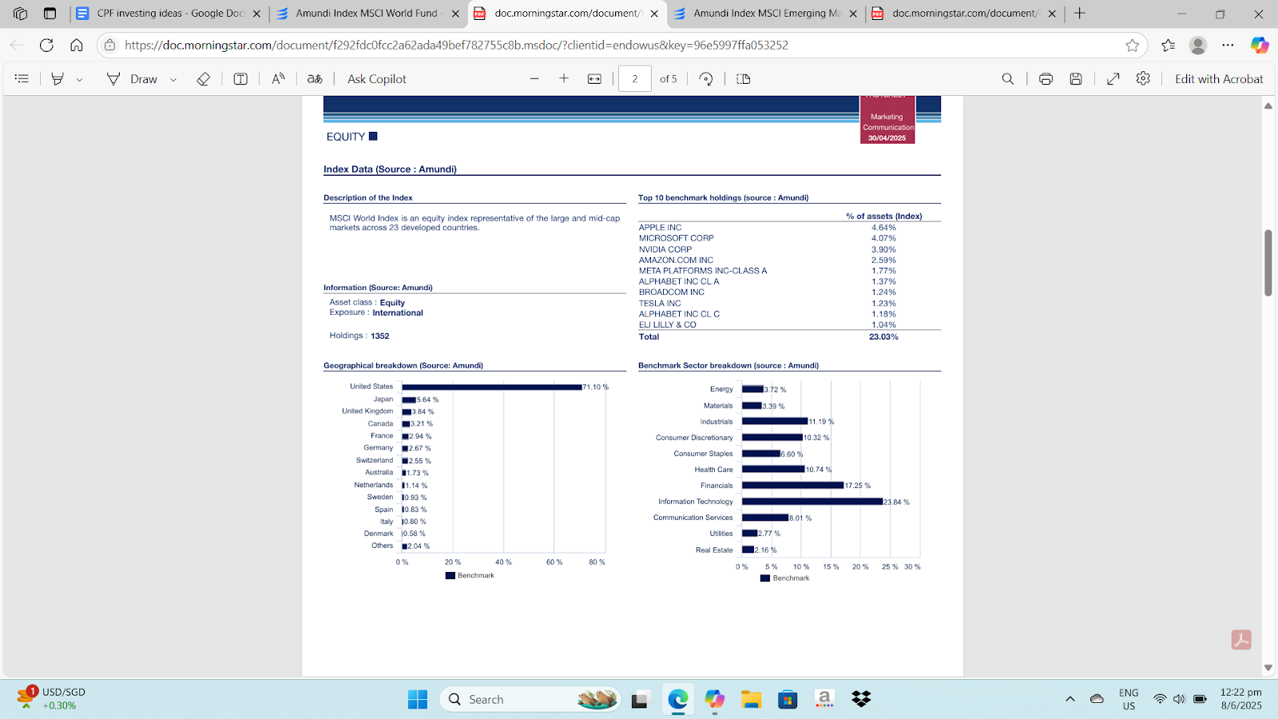Search within the PDF

pos(1008,79)
